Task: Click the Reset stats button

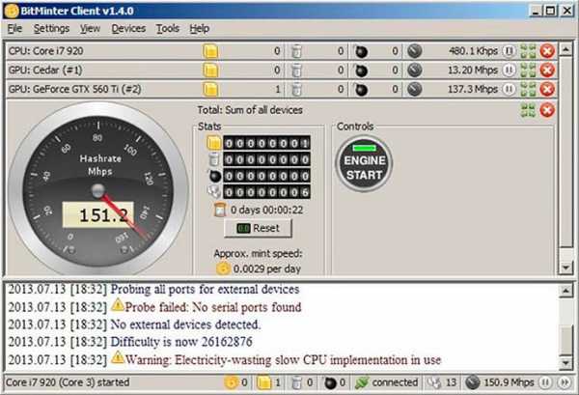Action: [x=258, y=228]
